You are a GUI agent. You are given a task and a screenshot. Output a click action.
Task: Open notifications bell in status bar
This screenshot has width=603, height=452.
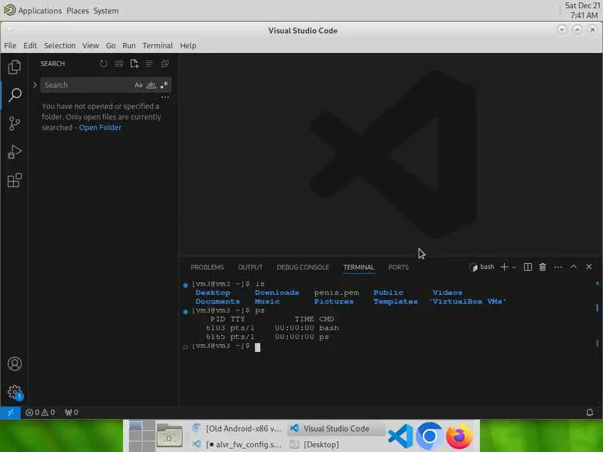pos(589,413)
